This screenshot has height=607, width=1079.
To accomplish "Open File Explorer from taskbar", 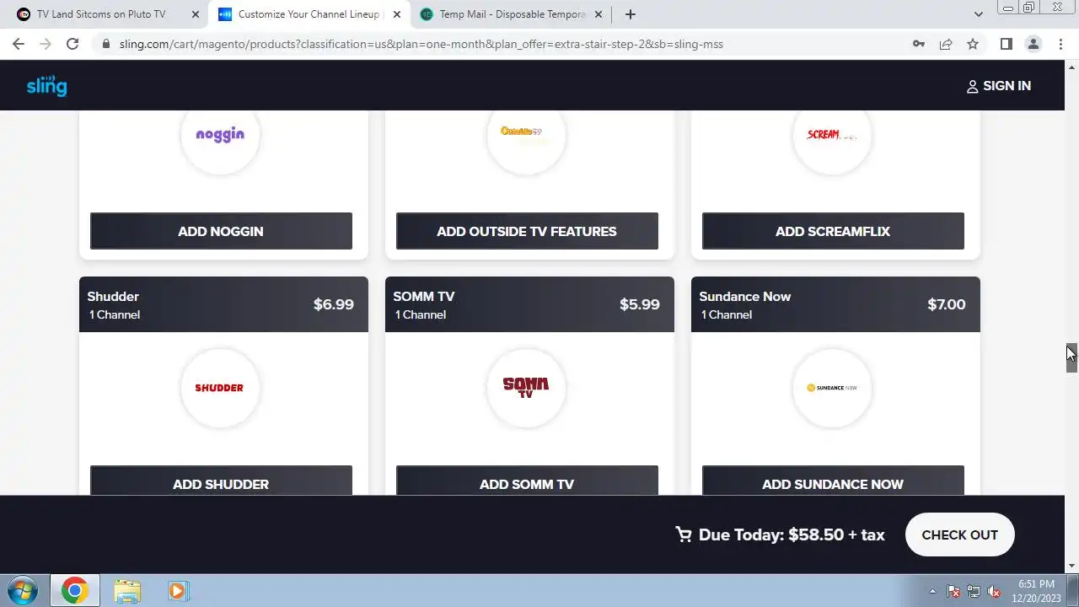I will [x=127, y=591].
